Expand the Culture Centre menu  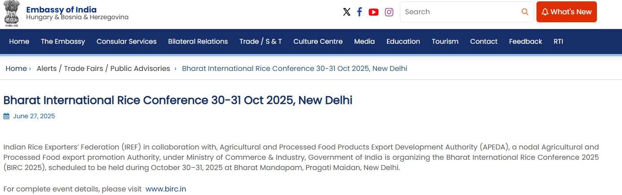318,41
